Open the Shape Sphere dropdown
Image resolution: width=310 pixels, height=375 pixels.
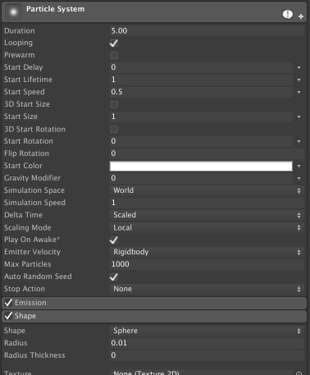[x=207, y=331]
